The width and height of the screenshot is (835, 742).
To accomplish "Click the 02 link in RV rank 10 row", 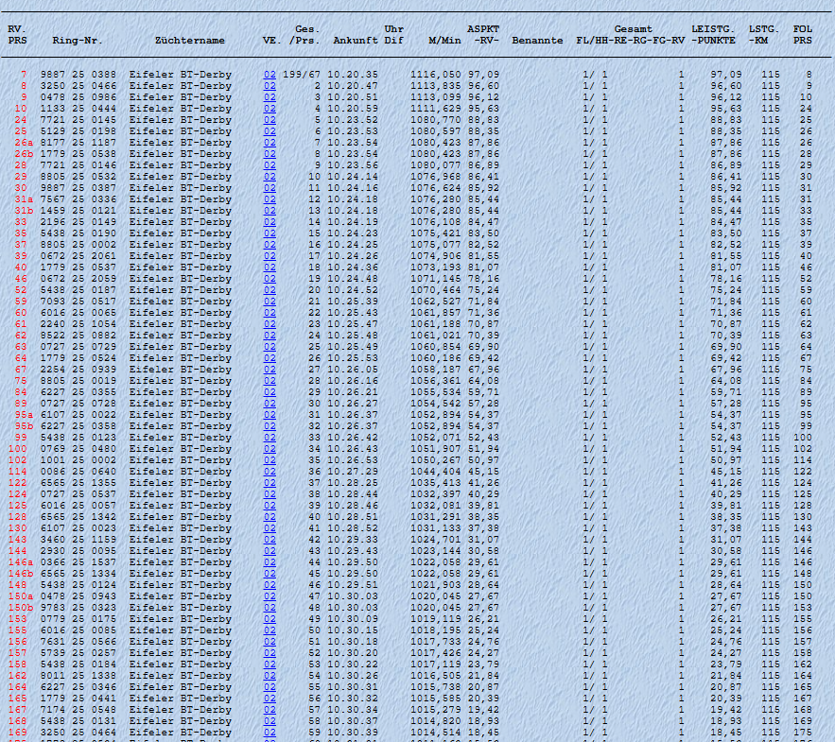I will [270, 109].
